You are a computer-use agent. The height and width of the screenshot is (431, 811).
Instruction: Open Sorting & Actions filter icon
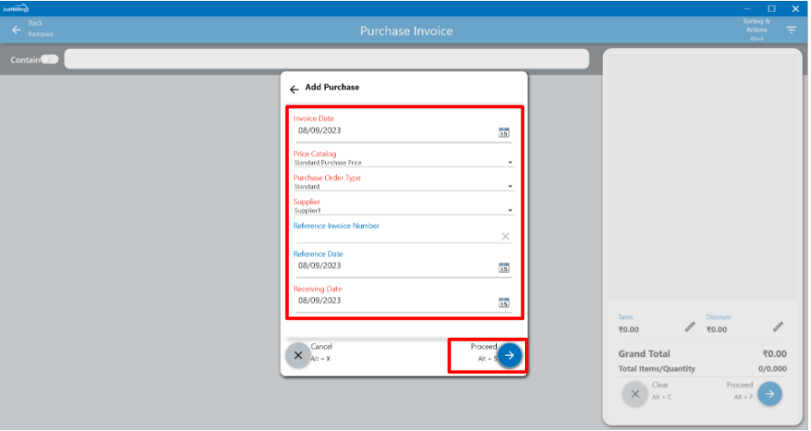(x=791, y=30)
